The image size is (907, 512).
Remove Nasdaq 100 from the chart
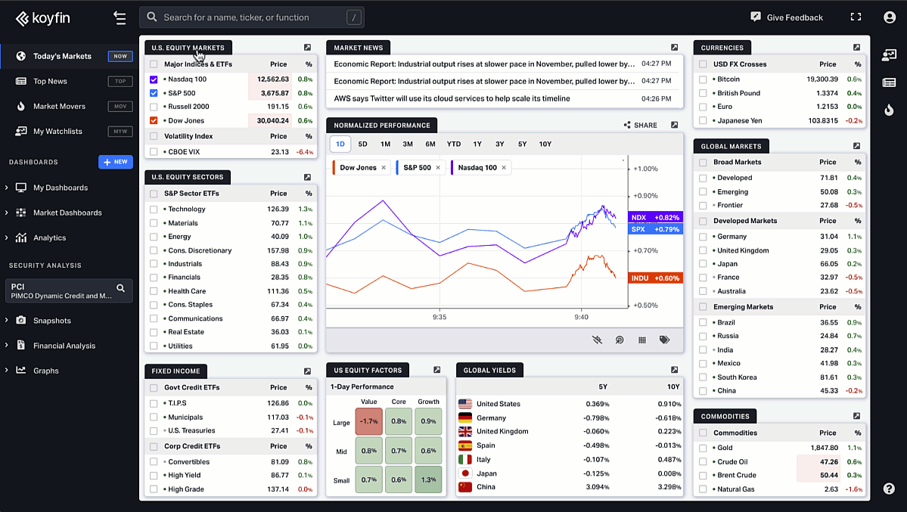point(504,168)
